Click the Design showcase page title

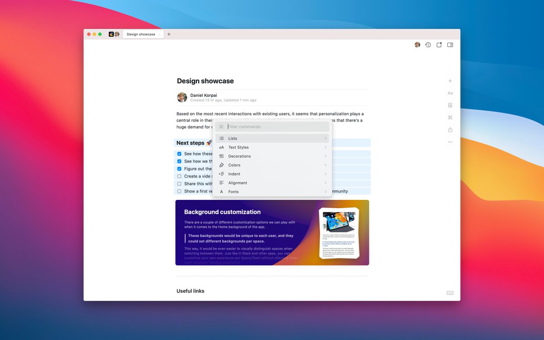click(x=205, y=81)
